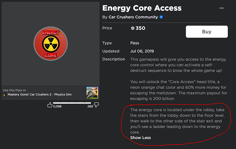236x149 pixels.
Task: Click the blue verified badge icon
Action: click(x=161, y=17)
